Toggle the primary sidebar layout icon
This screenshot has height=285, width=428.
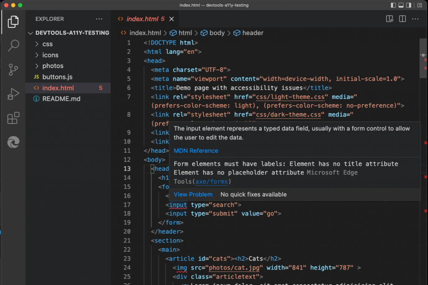[x=393, y=5]
